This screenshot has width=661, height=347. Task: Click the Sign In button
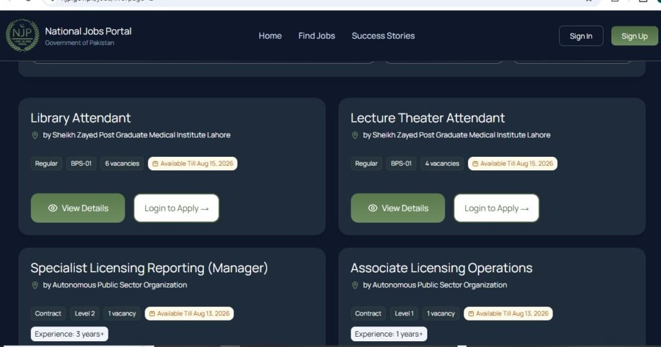click(x=581, y=35)
